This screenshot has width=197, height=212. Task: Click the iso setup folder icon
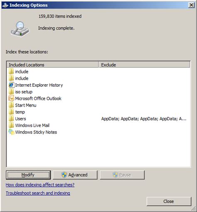[11, 92]
